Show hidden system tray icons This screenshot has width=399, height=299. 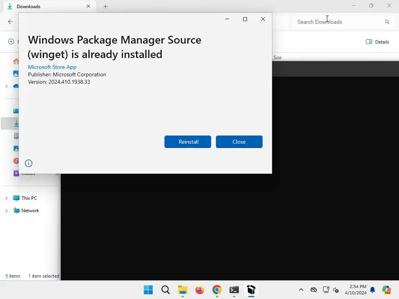point(301,290)
